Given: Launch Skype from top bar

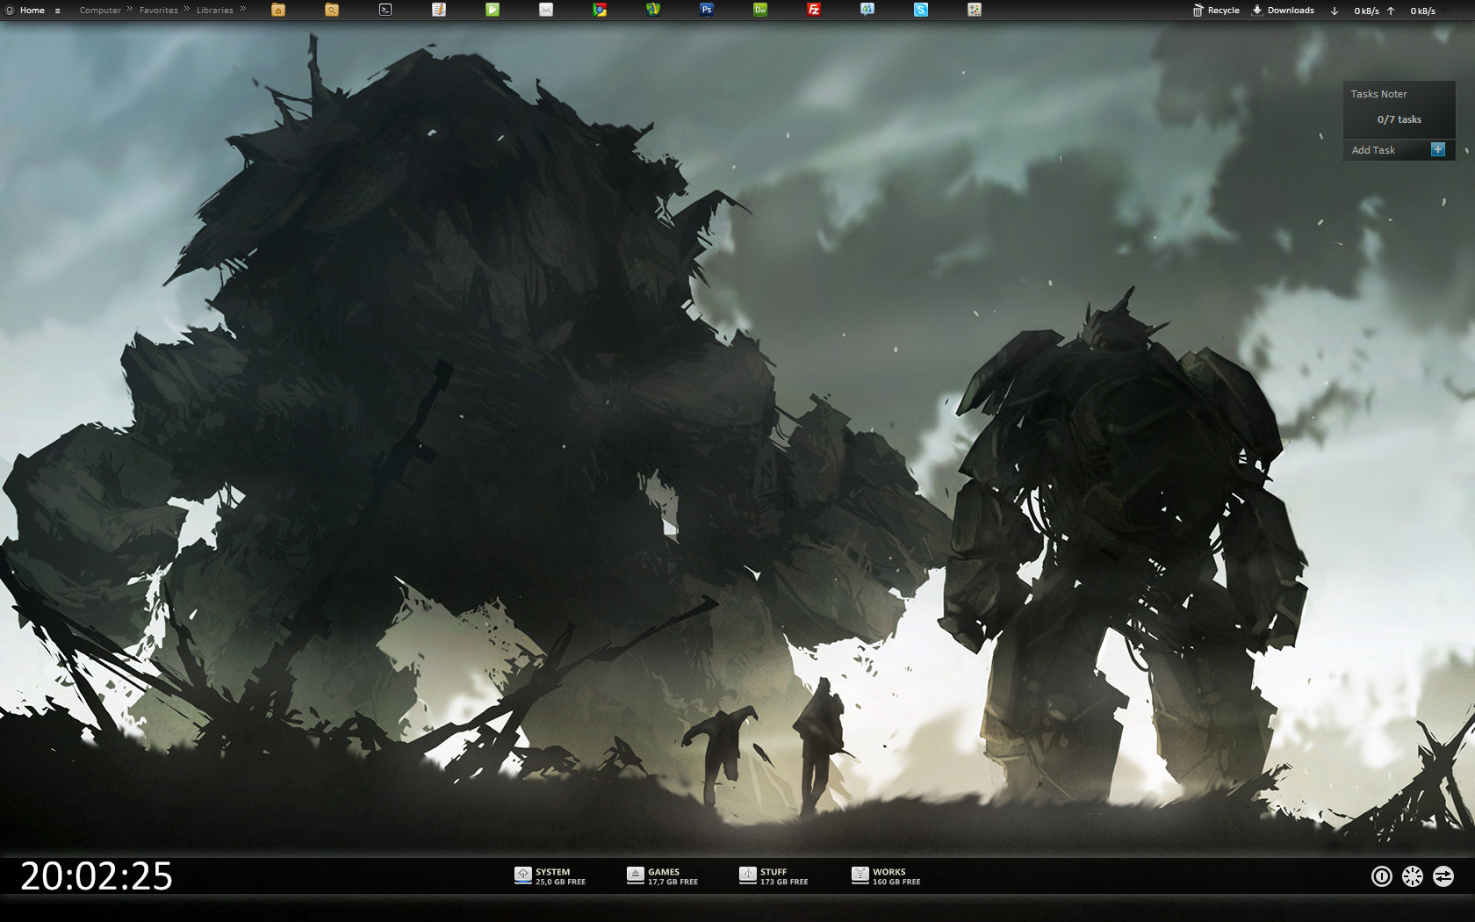Looking at the screenshot, I should 921,10.
